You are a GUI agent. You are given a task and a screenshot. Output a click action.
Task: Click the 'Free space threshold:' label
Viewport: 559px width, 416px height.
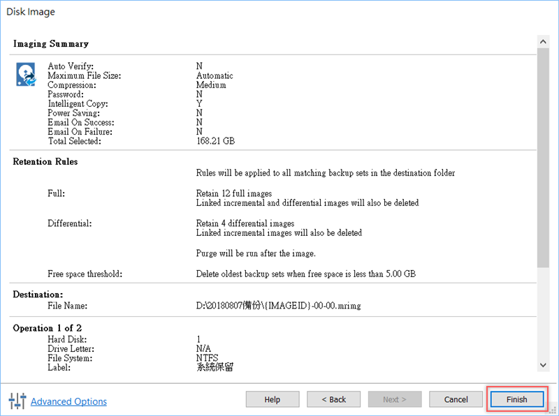pos(85,274)
